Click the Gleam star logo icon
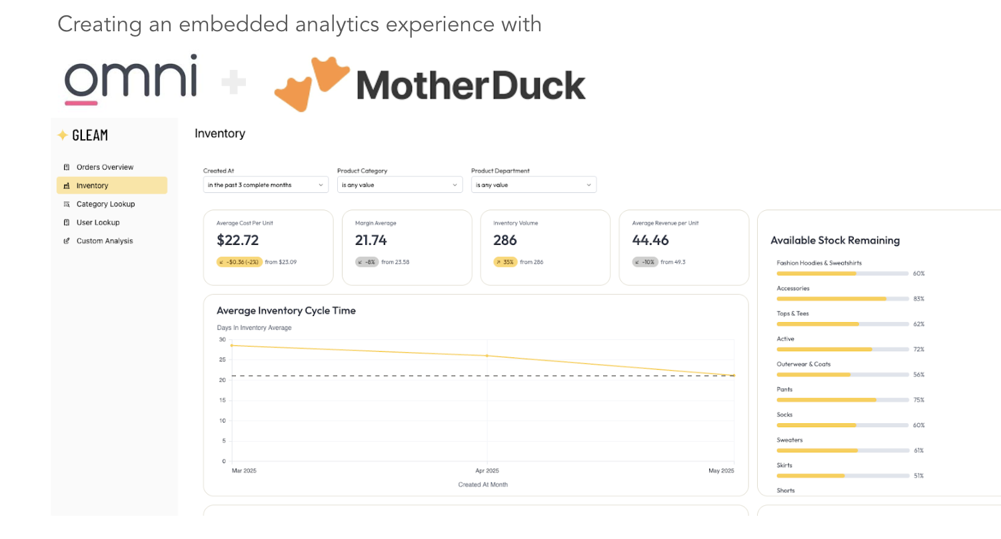The width and height of the screenshot is (1001, 539). click(63, 135)
